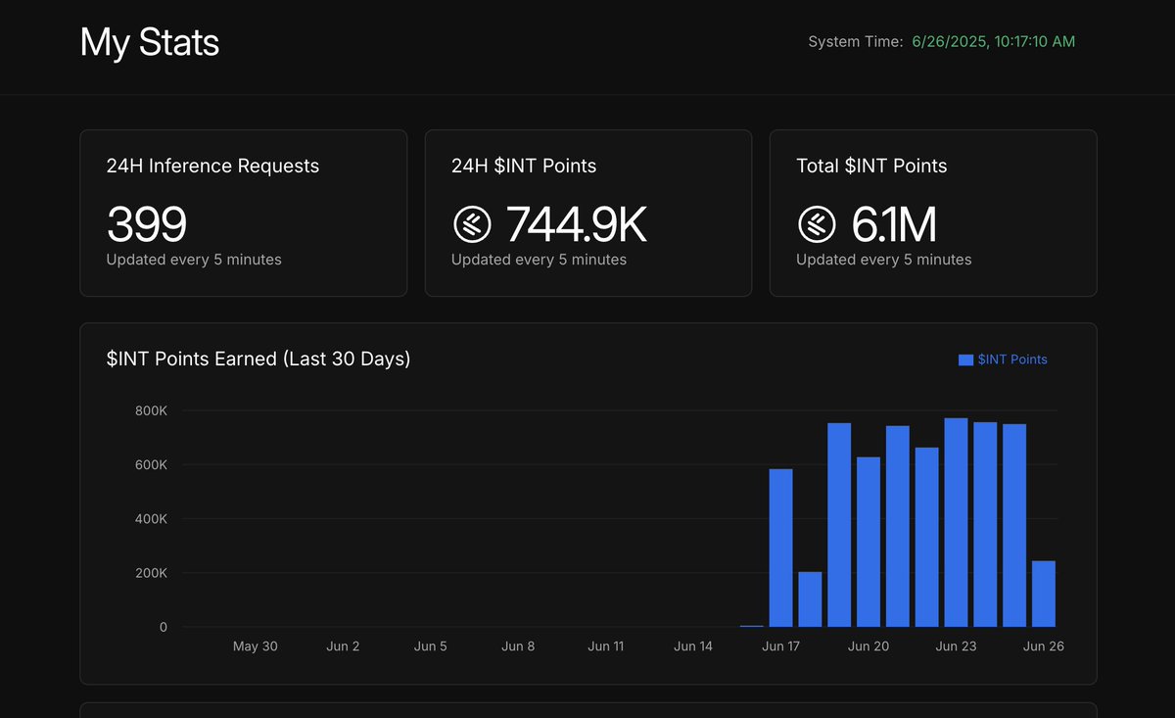The image size is (1175, 718).
Task: Click the 744.9K points value
Action: pyautogui.click(x=577, y=224)
